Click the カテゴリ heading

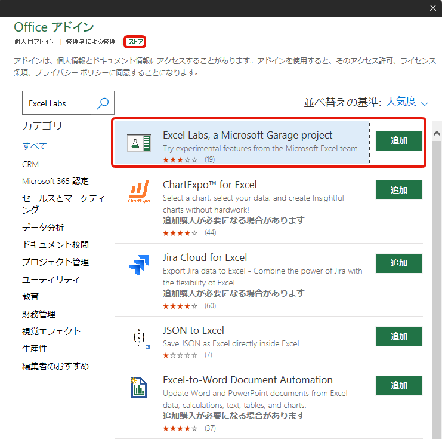(42, 125)
